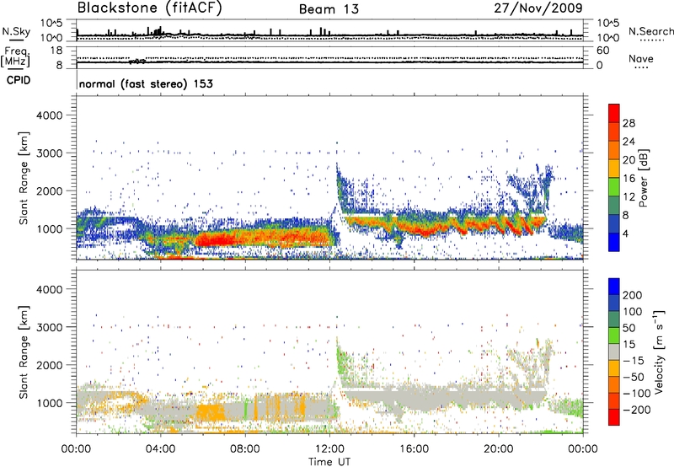Click the 04:00 time axis tick label

(x=161, y=449)
